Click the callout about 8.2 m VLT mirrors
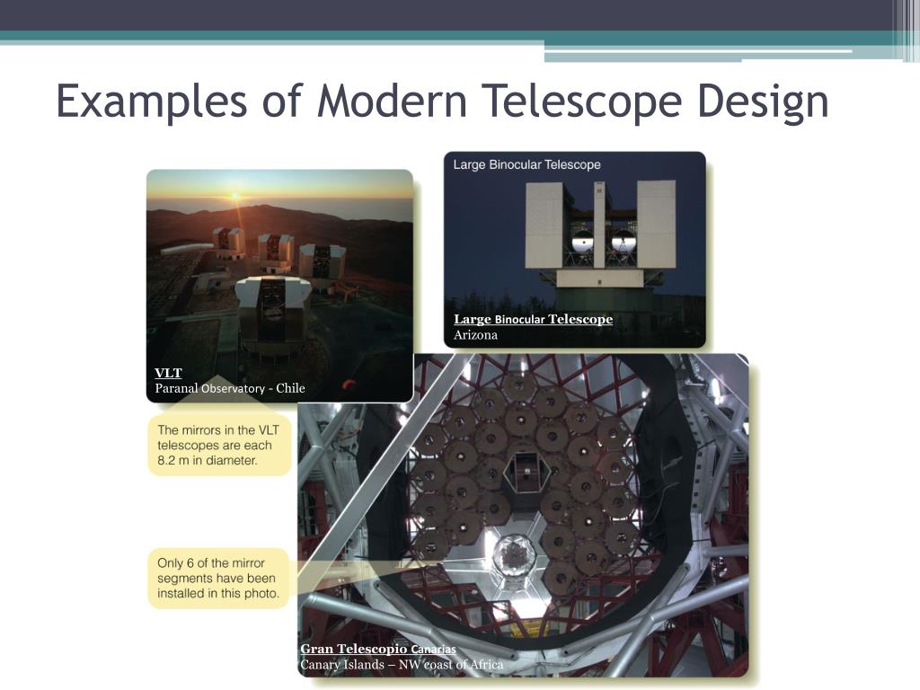This screenshot has width=920, height=690. (219, 446)
